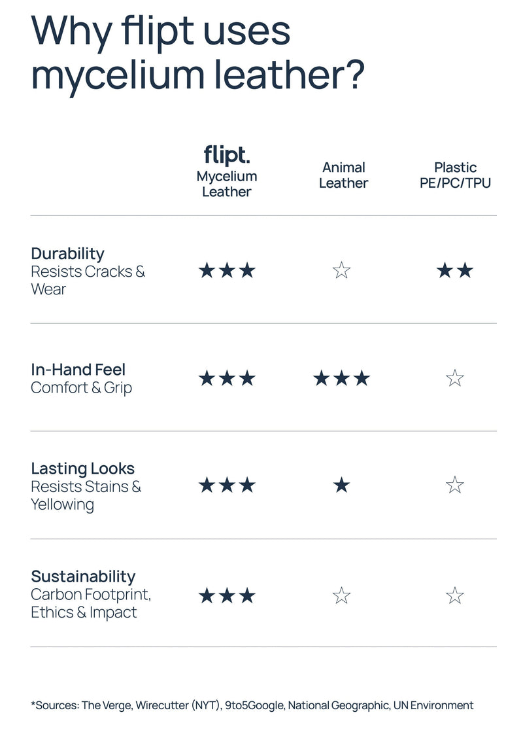
Task: Click Plastic's empty Sustainability star
Action: (x=454, y=595)
